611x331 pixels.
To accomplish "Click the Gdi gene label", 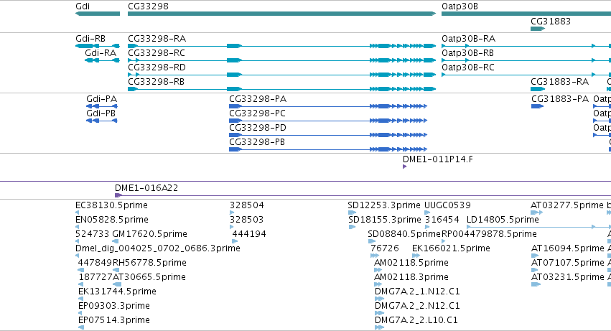I will point(83,6).
